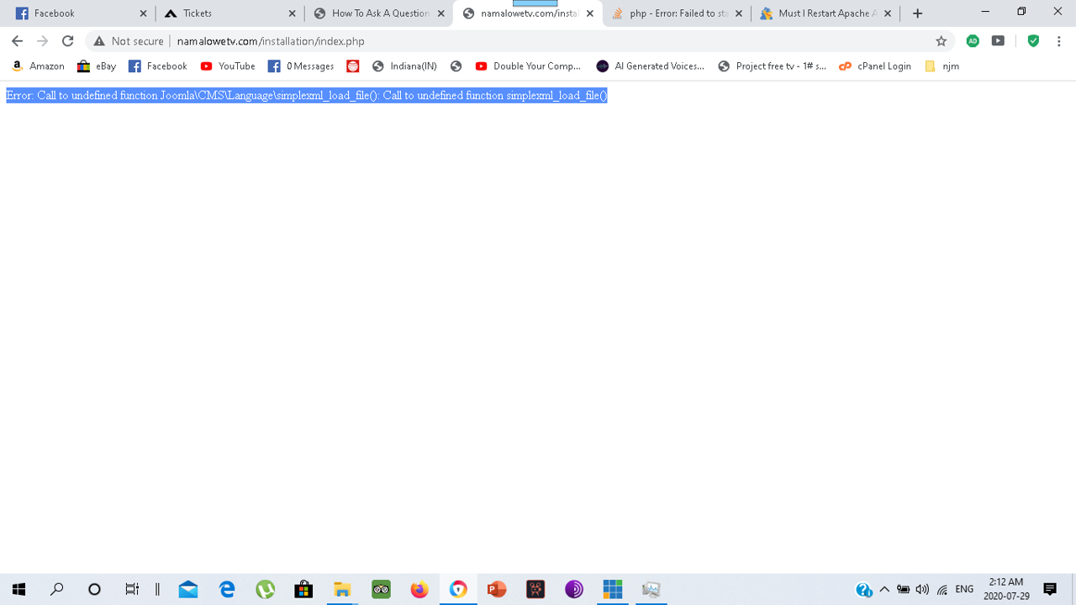
Task: Click the video player extension icon
Action: 998,41
